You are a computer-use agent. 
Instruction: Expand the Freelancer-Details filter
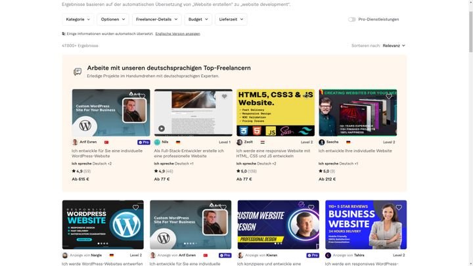(156, 19)
